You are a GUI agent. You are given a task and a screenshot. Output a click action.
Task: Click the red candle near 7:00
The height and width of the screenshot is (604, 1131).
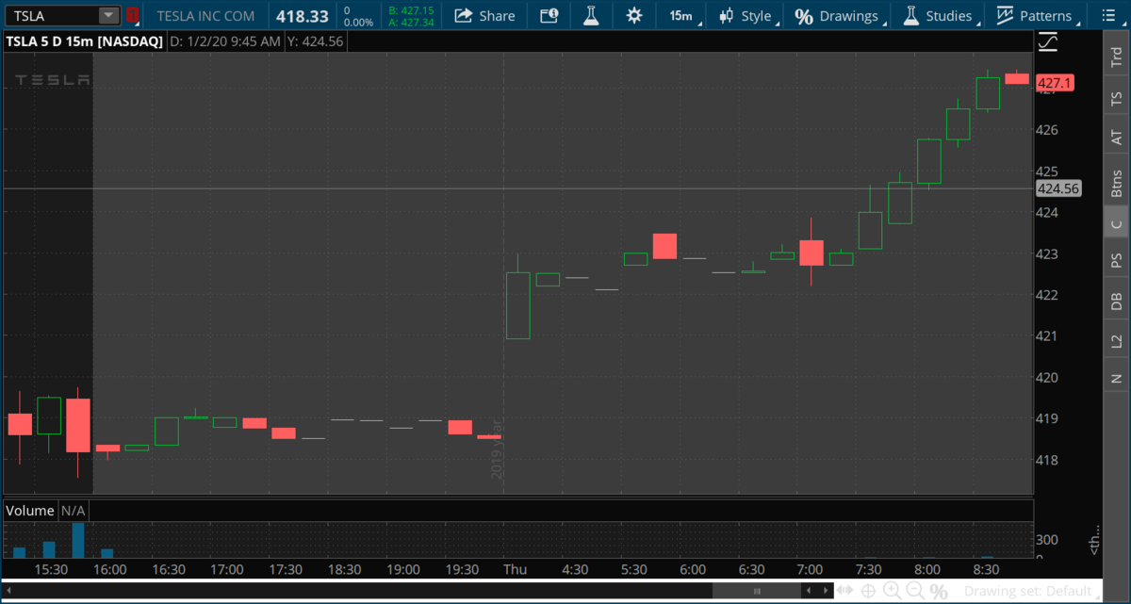click(x=811, y=253)
